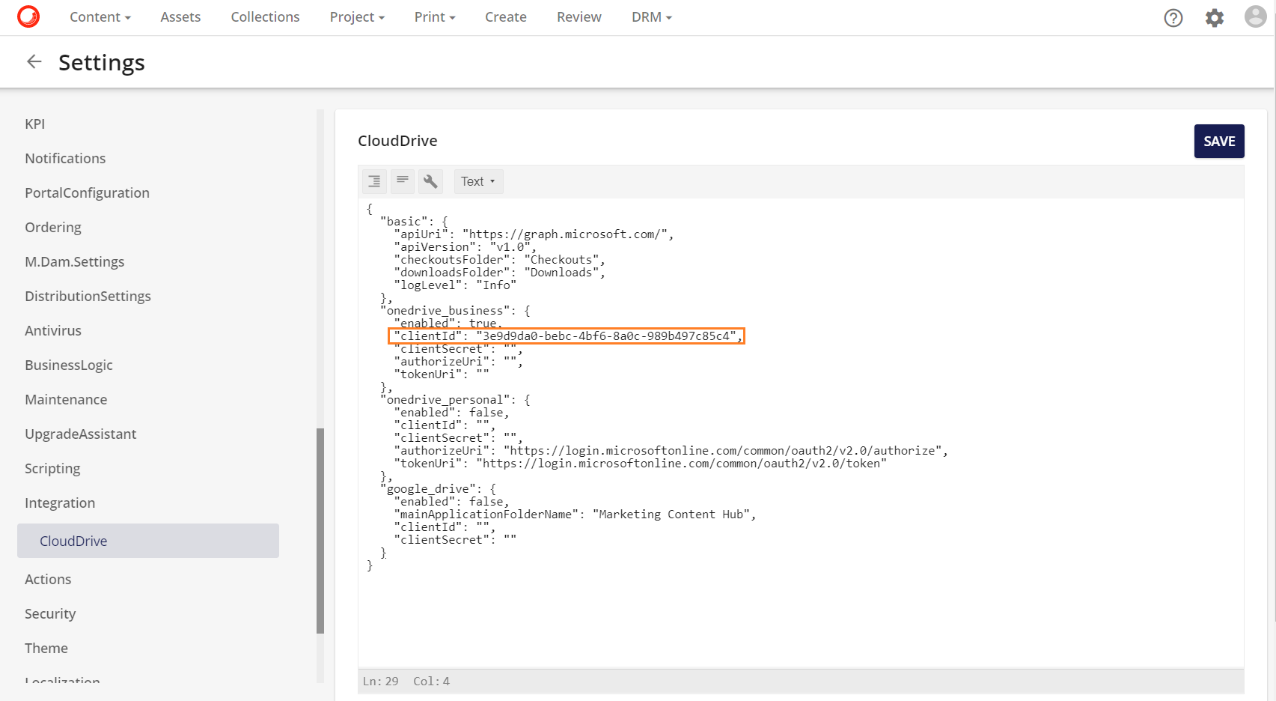Open the user profile avatar

pyautogui.click(x=1256, y=16)
